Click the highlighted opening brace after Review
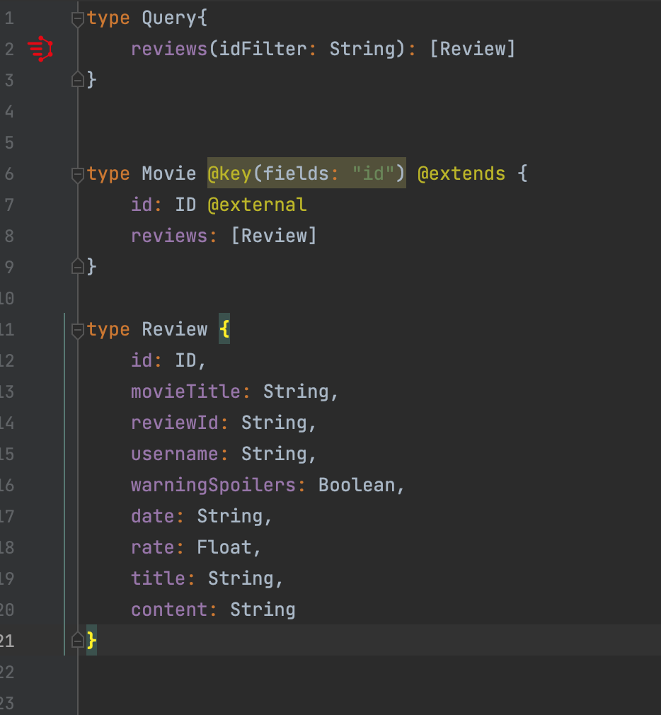The width and height of the screenshot is (661, 715). coord(224,330)
